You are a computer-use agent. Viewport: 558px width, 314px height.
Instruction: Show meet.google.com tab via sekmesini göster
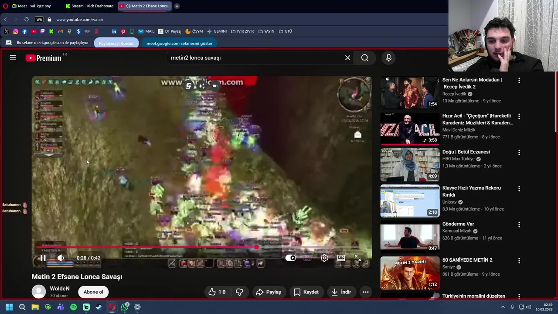(179, 43)
